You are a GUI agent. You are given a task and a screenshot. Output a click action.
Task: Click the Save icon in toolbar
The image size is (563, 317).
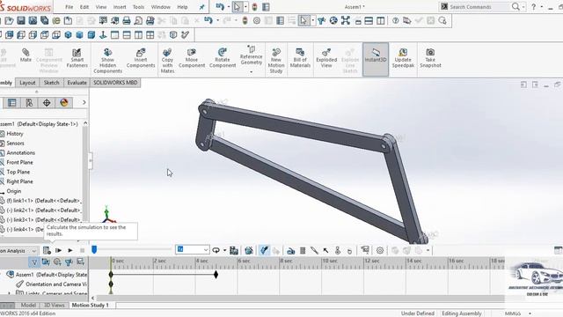point(21,20)
